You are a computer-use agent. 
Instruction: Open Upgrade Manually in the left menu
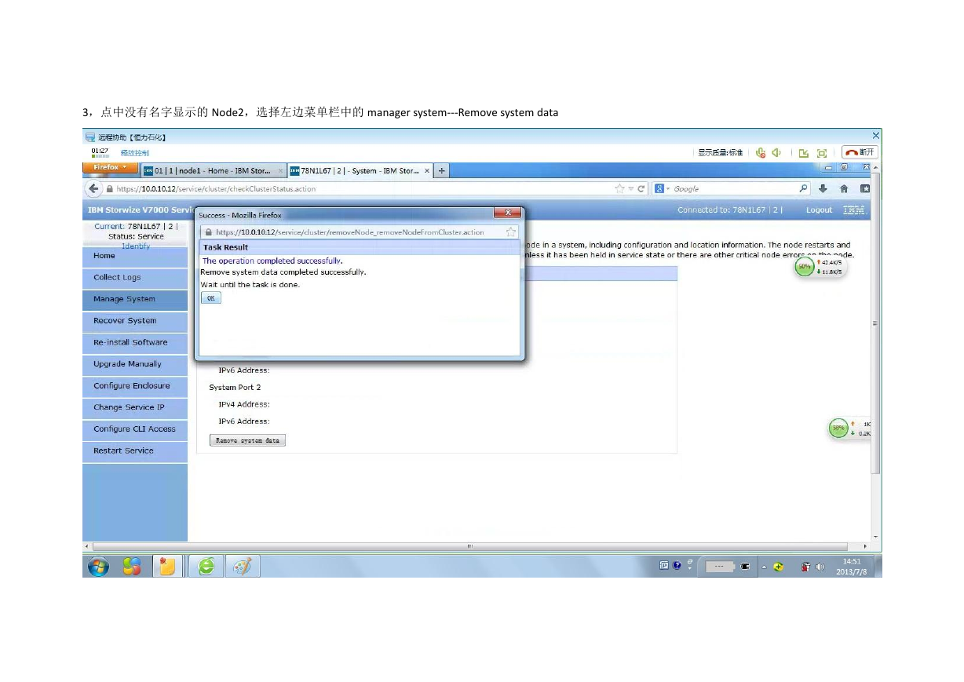[135, 364]
